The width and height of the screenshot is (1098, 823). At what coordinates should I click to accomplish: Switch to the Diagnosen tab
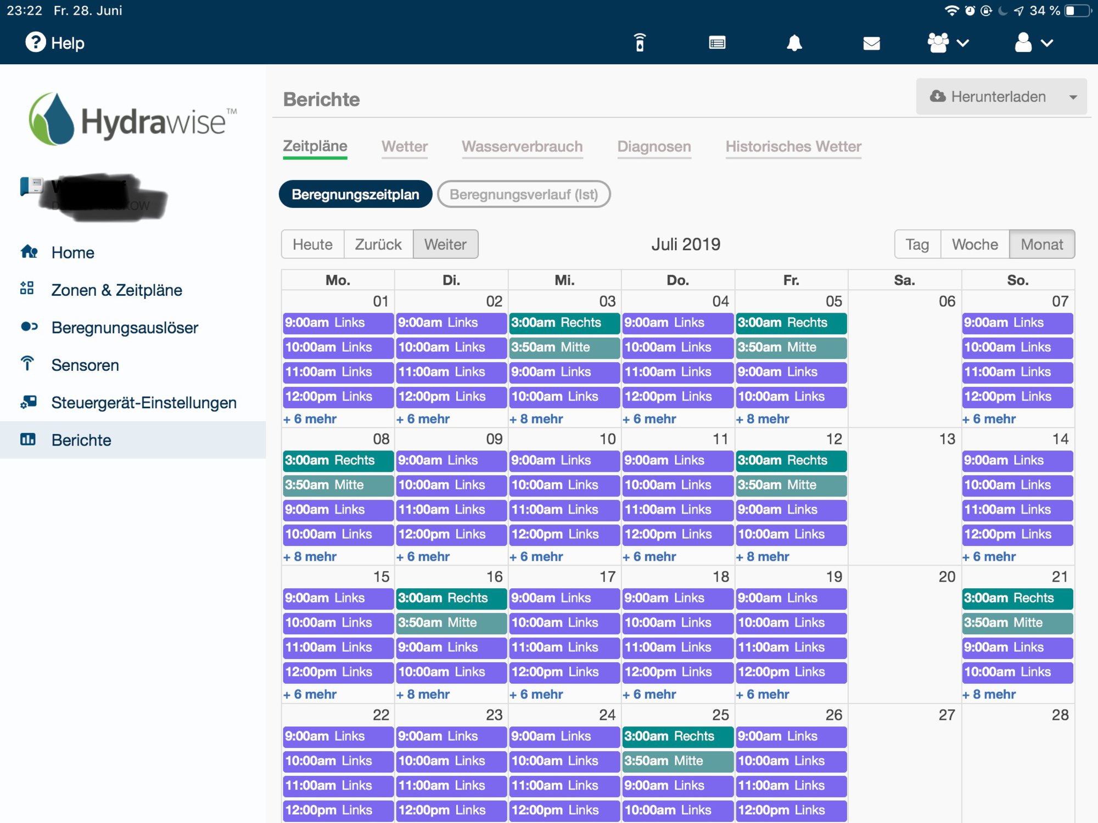pos(654,146)
